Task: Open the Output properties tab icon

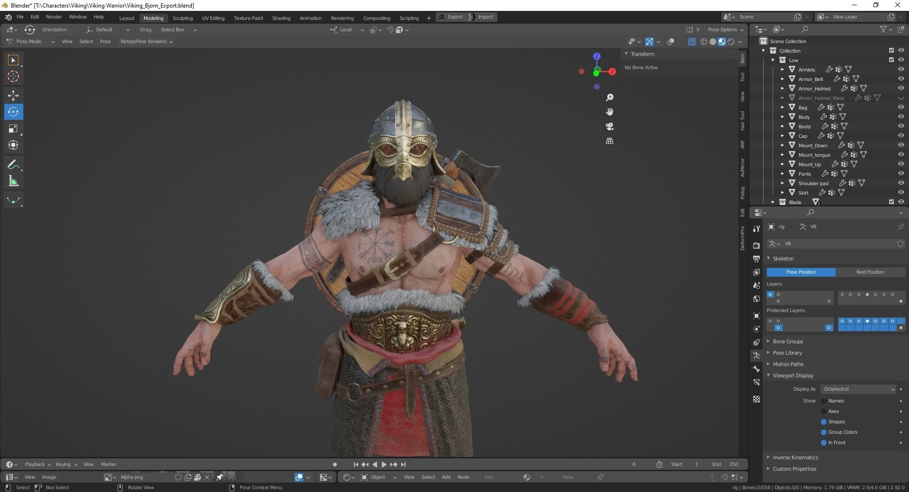Action: click(x=756, y=259)
